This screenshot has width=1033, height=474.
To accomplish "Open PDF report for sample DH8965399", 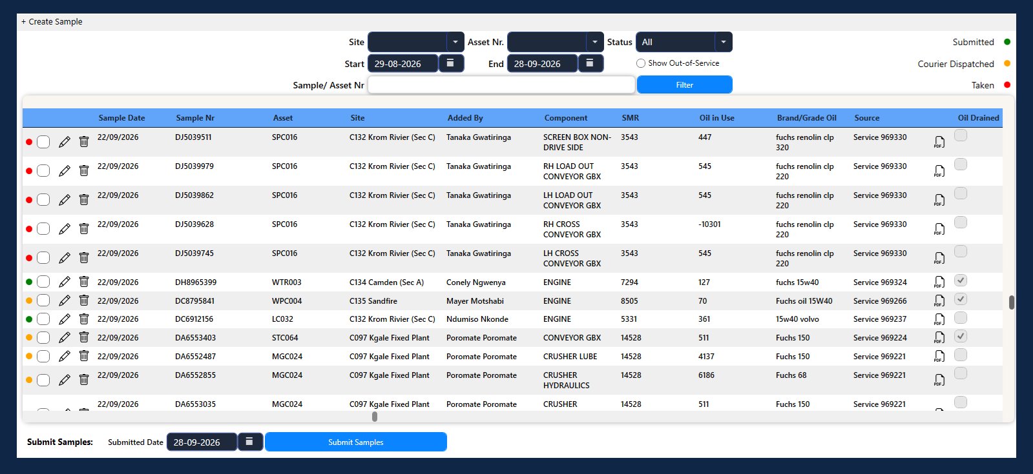I will (x=939, y=282).
